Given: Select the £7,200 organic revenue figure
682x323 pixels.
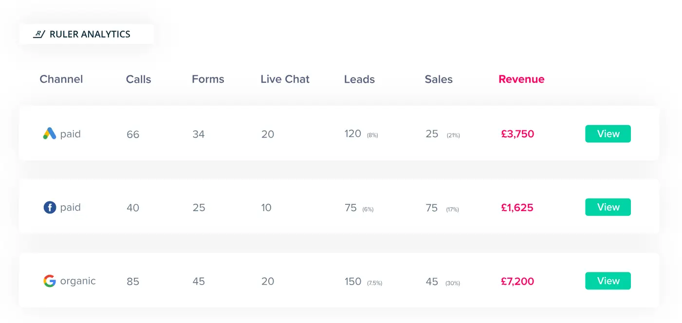Looking at the screenshot, I should tap(517, 281).
